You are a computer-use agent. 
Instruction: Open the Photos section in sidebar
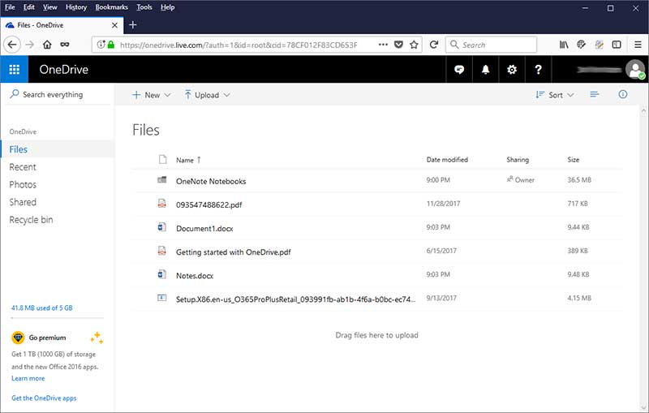click(x=23, y=185)
